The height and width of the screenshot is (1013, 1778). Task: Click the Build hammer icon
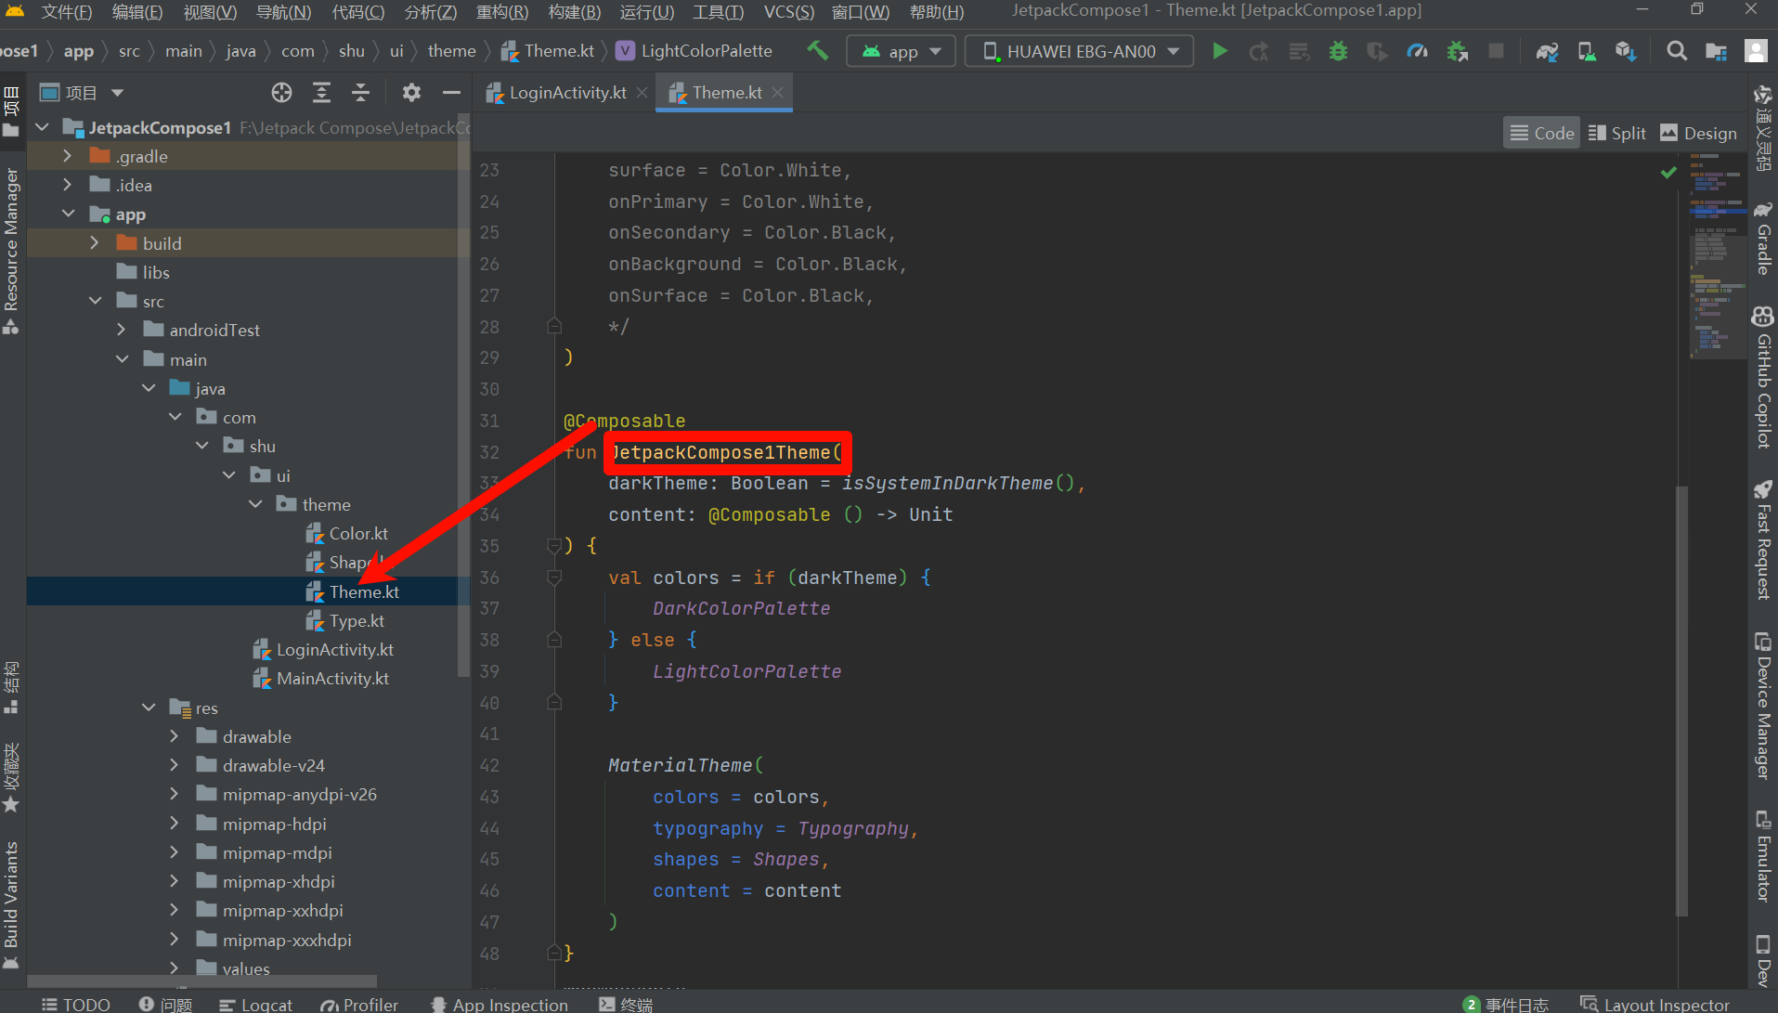817,50
